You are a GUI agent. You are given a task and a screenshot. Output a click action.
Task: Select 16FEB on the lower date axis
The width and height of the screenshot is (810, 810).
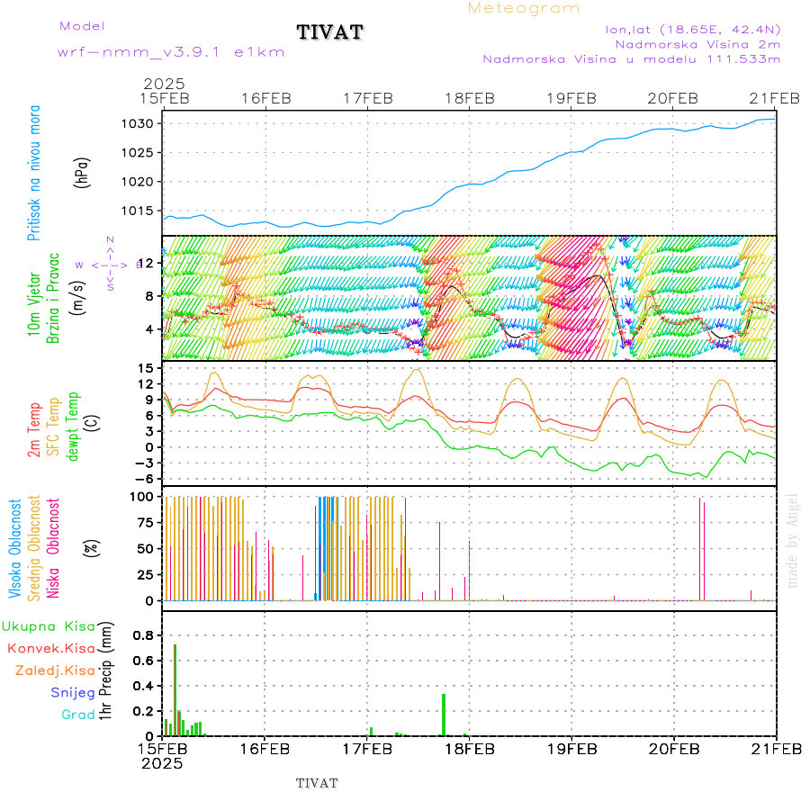click(265, 749)
